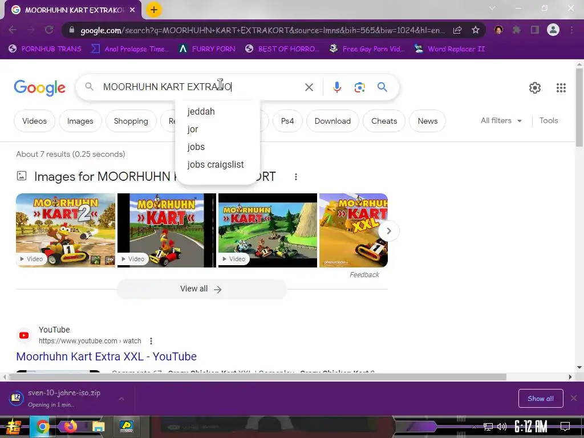Open the Start menu icon
The width and height of the screenshot is (584, 438).
click(x=14, y=427)
